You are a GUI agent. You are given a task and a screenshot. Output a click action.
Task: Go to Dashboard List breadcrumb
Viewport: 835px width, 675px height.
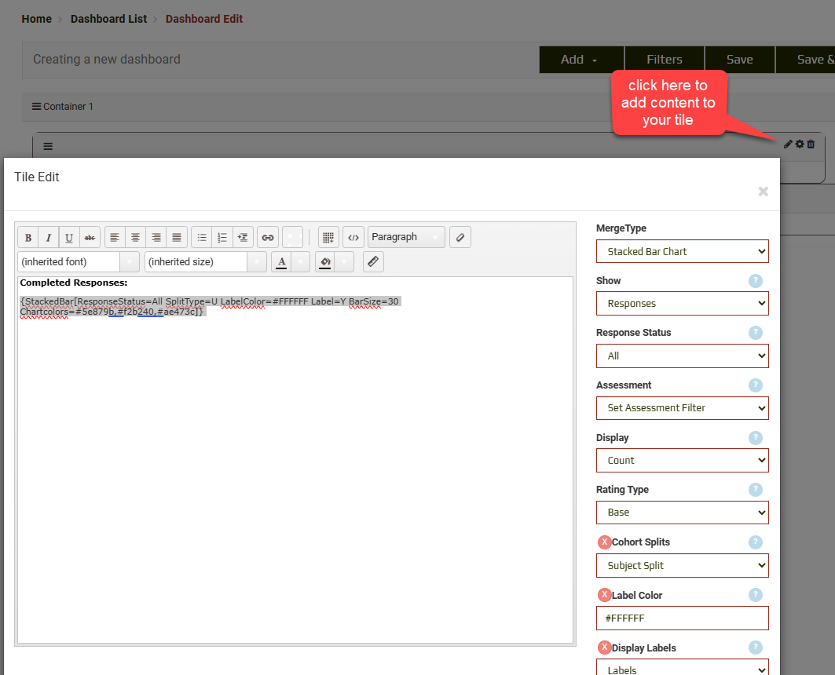click(108, 19)
